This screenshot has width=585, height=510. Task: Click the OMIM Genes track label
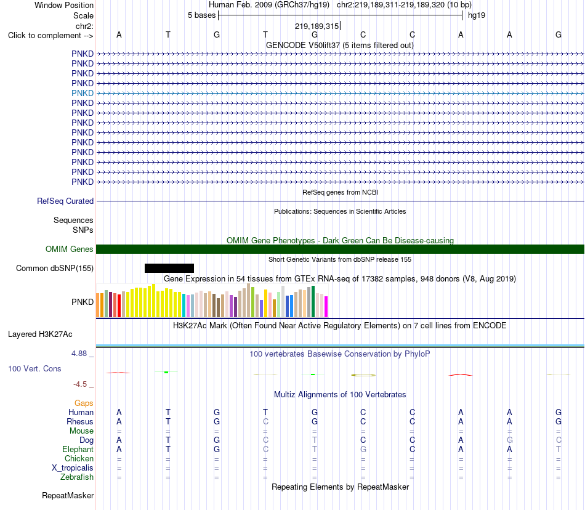point(69,249)
